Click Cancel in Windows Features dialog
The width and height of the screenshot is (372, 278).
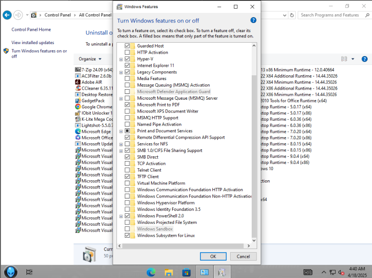click(x=243, y=256)
